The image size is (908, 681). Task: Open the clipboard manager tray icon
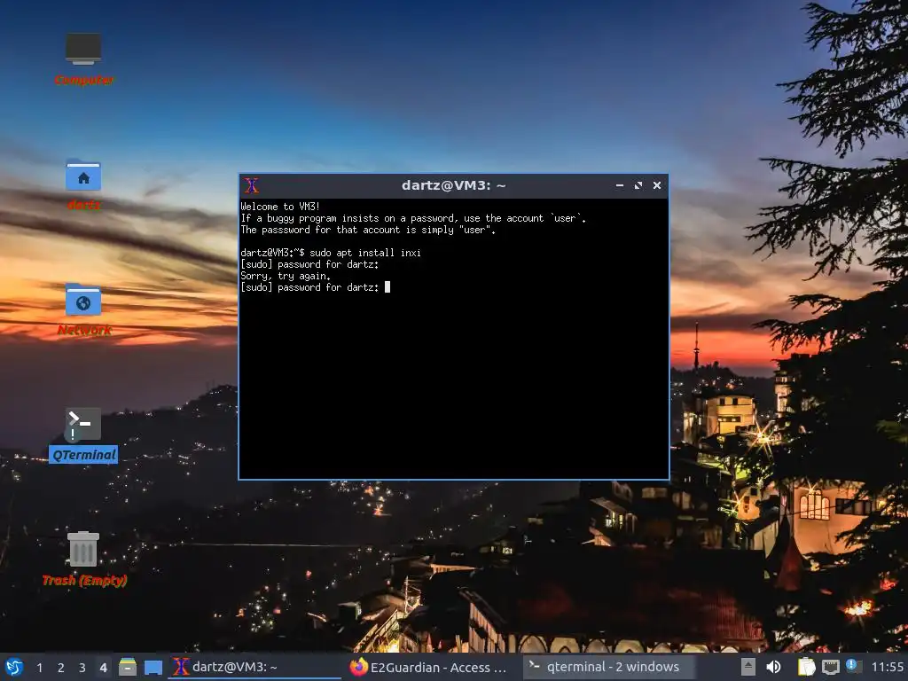[x=806, y=667]
